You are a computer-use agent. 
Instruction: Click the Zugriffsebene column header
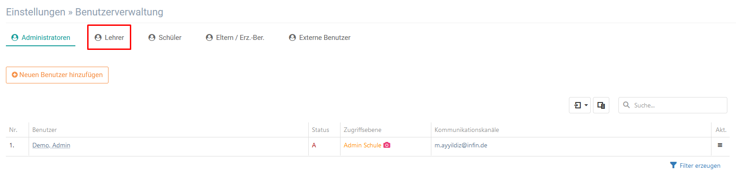tap(362, 130)
